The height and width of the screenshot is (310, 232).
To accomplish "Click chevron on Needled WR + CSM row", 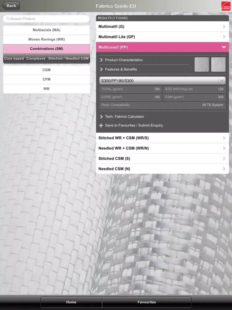I will 224,148.
